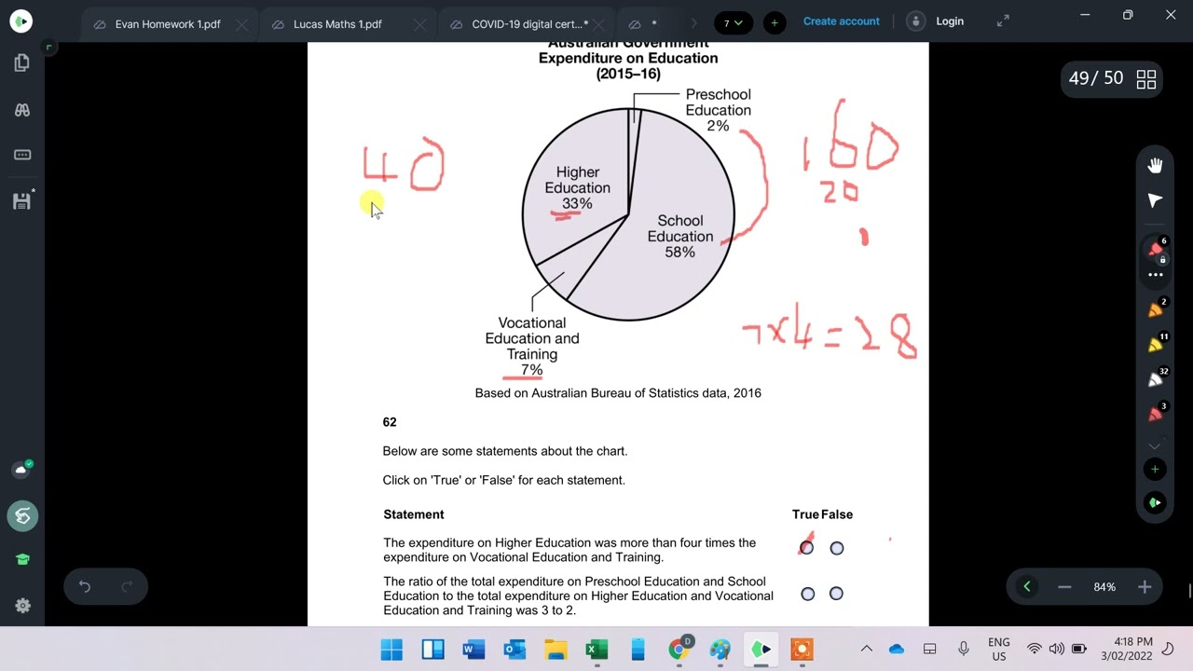This screenshot has width=1193, height=671.
Task: Undo the last annotation
Action: [85, 586]
